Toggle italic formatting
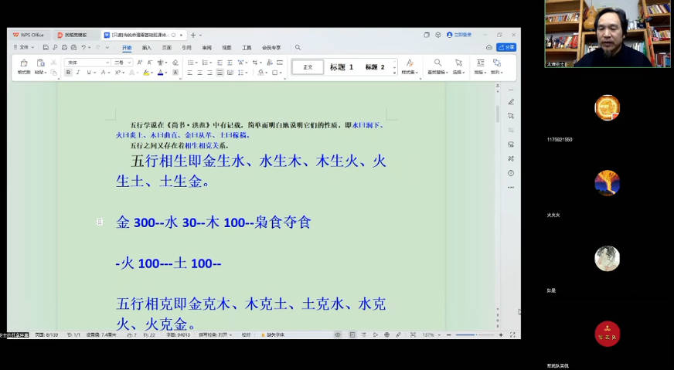The width and height of the screenshot is (674, 370). click(x=78, y=73)
